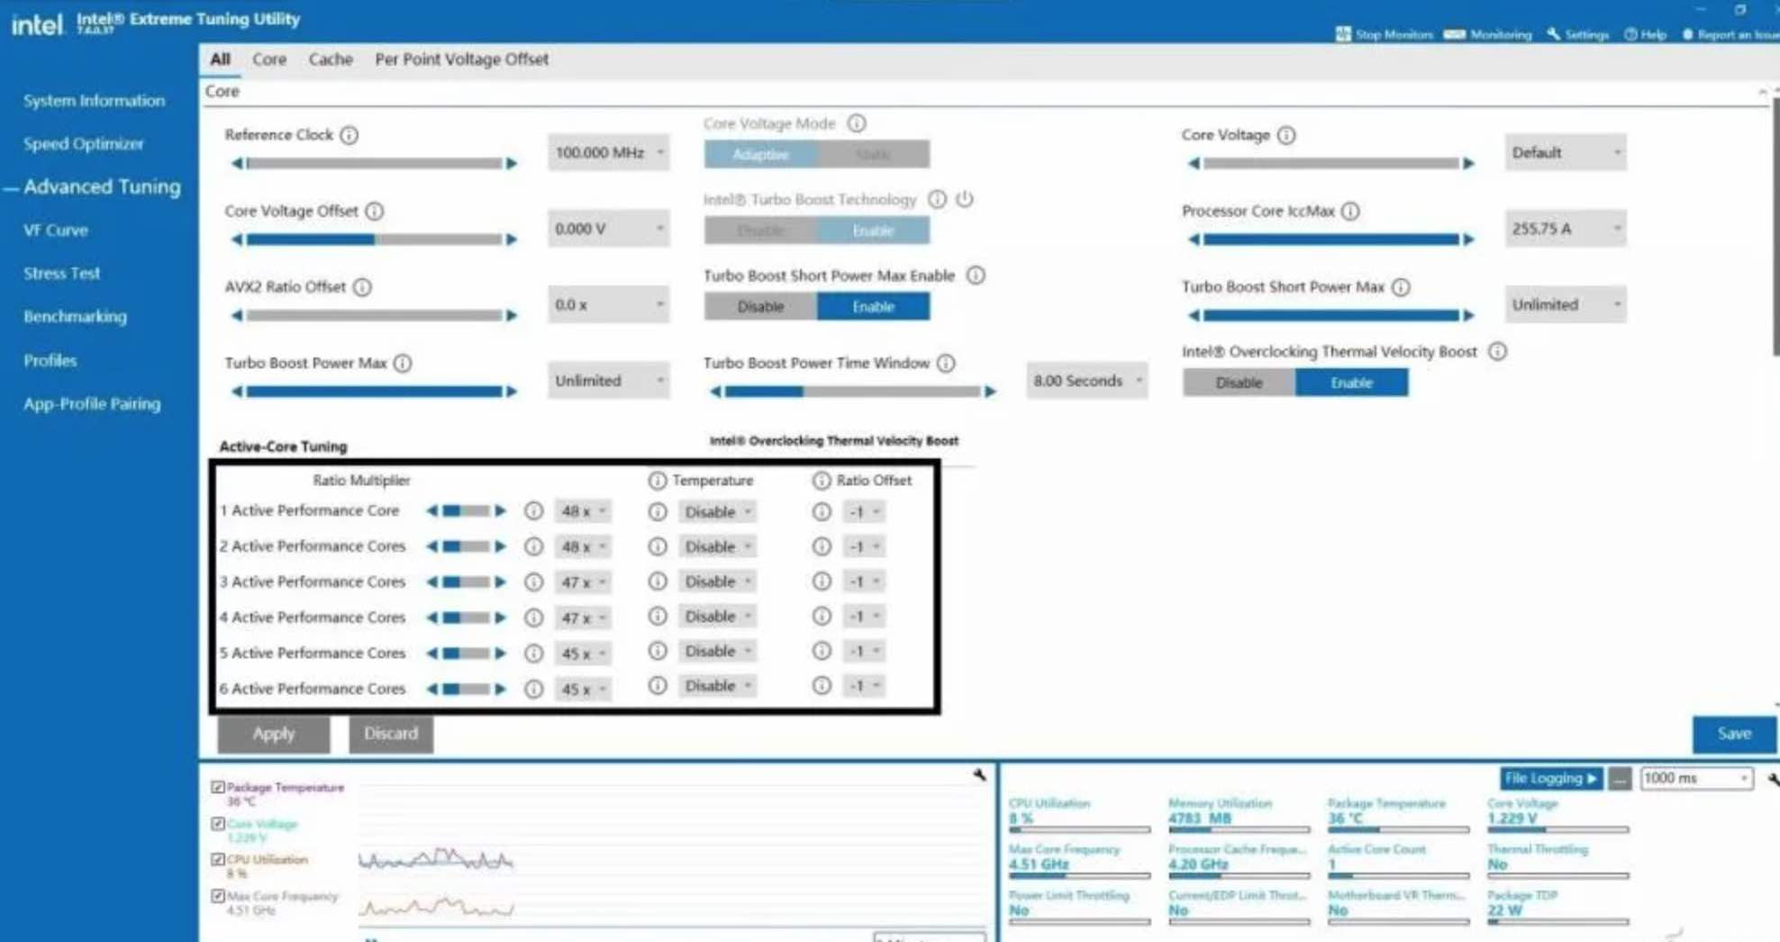Viewport: 1780px width, 942px height.
Task: Open graph settings wrench icon
Action: (980, 774)
